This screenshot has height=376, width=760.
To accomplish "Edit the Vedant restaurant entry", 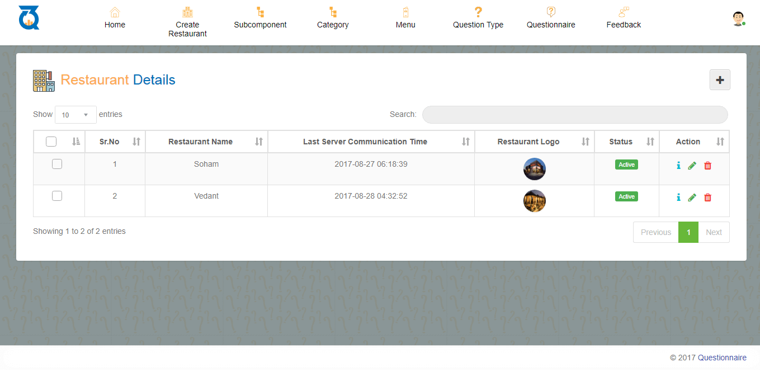I will click(692, 198).
